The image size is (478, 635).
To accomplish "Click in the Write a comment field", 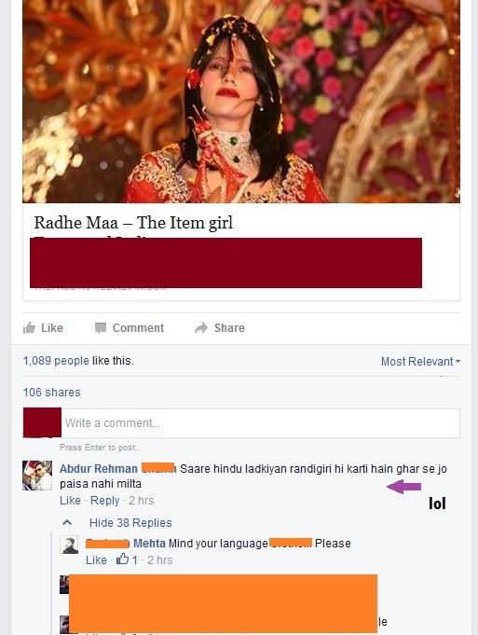I will (x=261, y=423).
